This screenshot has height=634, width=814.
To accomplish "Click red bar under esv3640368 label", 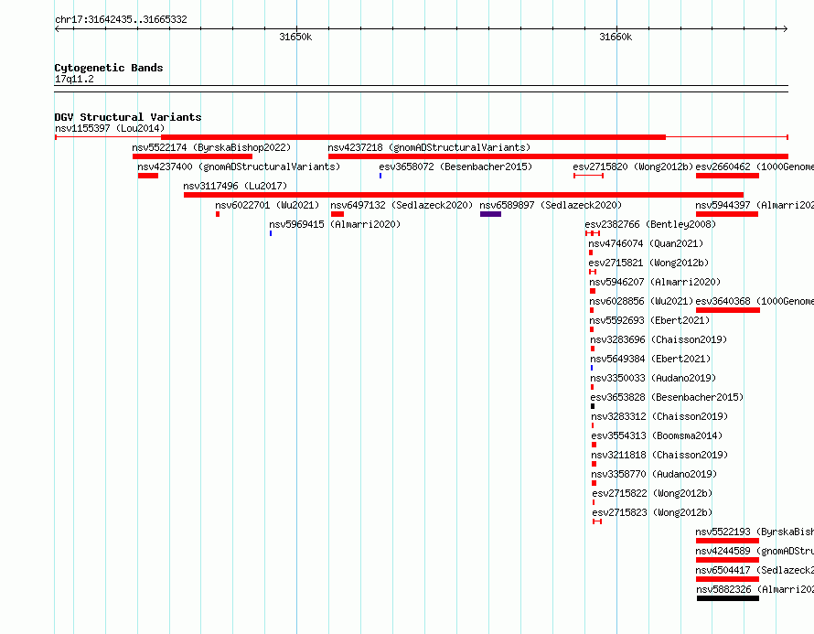I will [x=728, y=310].
